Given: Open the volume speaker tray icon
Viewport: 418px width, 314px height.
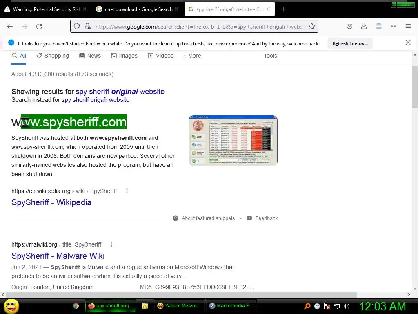Looking at the screenshot, I should point(347,306).
